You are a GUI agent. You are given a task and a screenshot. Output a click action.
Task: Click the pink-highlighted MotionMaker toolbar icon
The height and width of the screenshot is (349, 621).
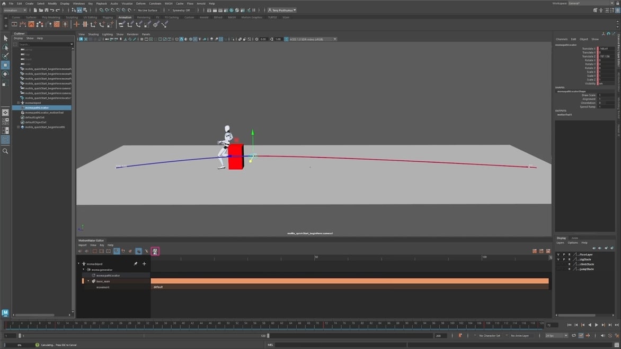click(155, 251)
